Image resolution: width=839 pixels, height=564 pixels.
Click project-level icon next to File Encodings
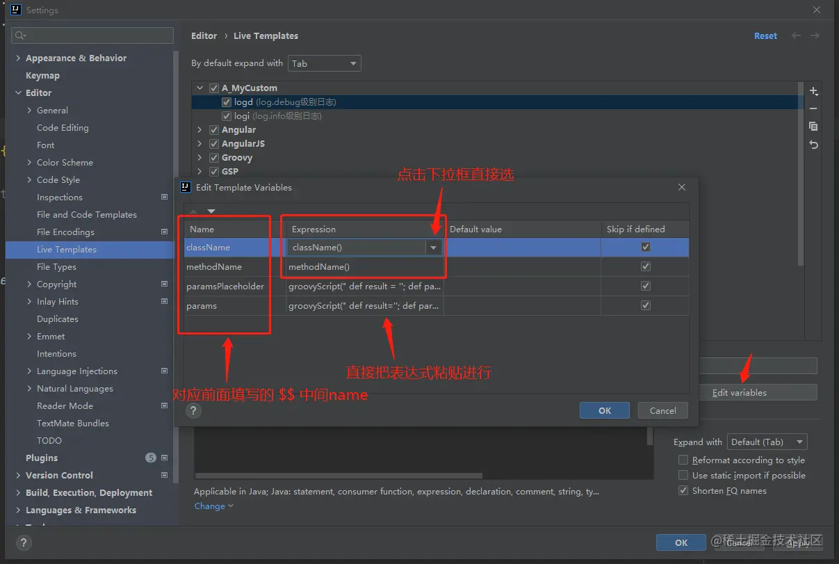tap(165, 232)
